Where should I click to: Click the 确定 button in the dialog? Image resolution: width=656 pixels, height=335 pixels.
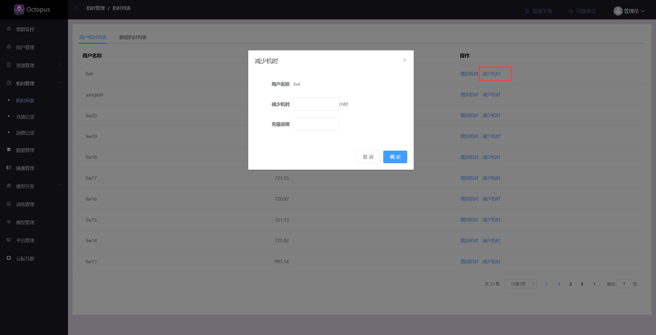(395, 157)
